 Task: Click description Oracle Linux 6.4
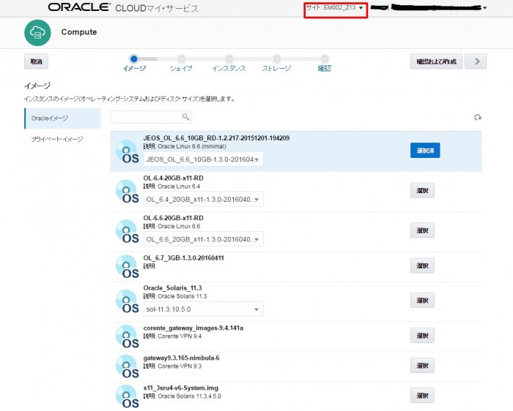[179, 186]
